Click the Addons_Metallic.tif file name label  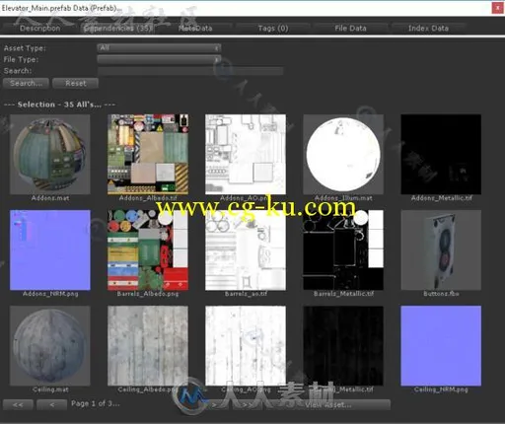(x=441, y=198)
